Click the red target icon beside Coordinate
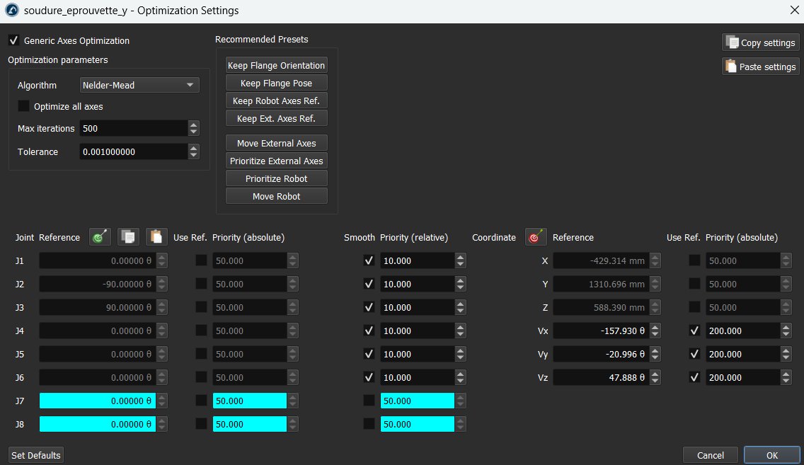Screen dimensions: 804x465 [536, 237]
